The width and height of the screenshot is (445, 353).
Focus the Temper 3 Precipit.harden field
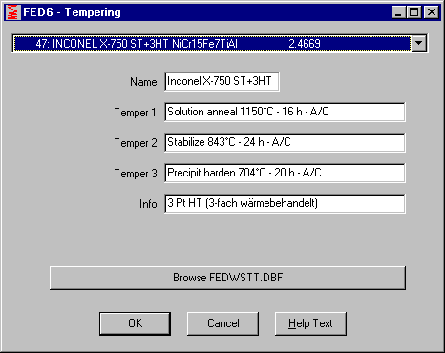point(285,173)
